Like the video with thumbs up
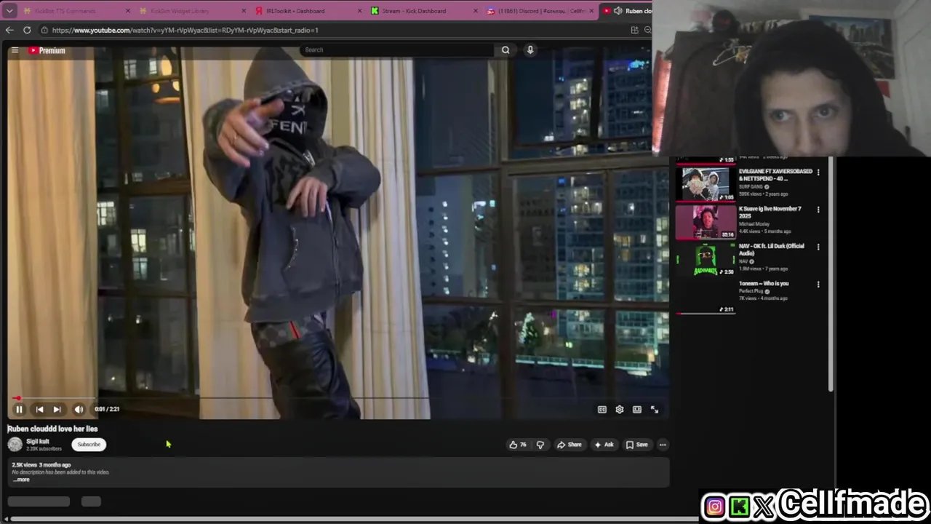 (x=518, y=445)
